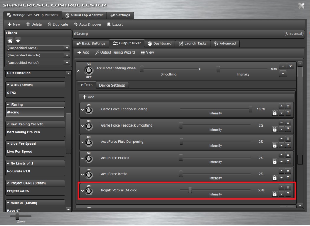Expand Game Force Feedback Scaling effect details
Viewport: 310px width, 226px height.
pyautogui.click(x=82, y=110)
